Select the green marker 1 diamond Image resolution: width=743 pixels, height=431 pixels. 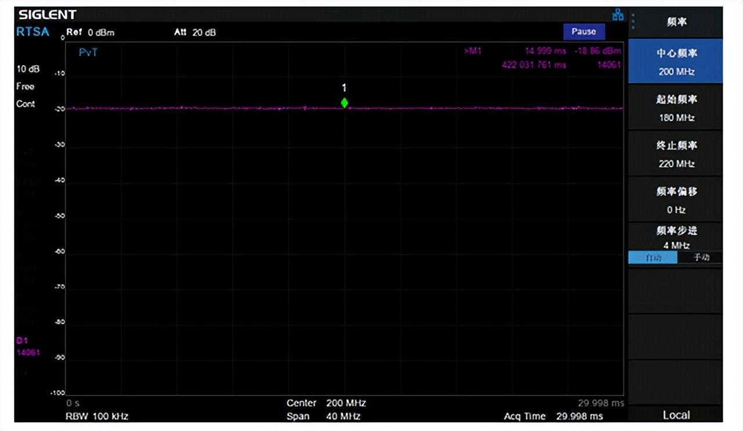pyautogui.click(x=344, y=103)
